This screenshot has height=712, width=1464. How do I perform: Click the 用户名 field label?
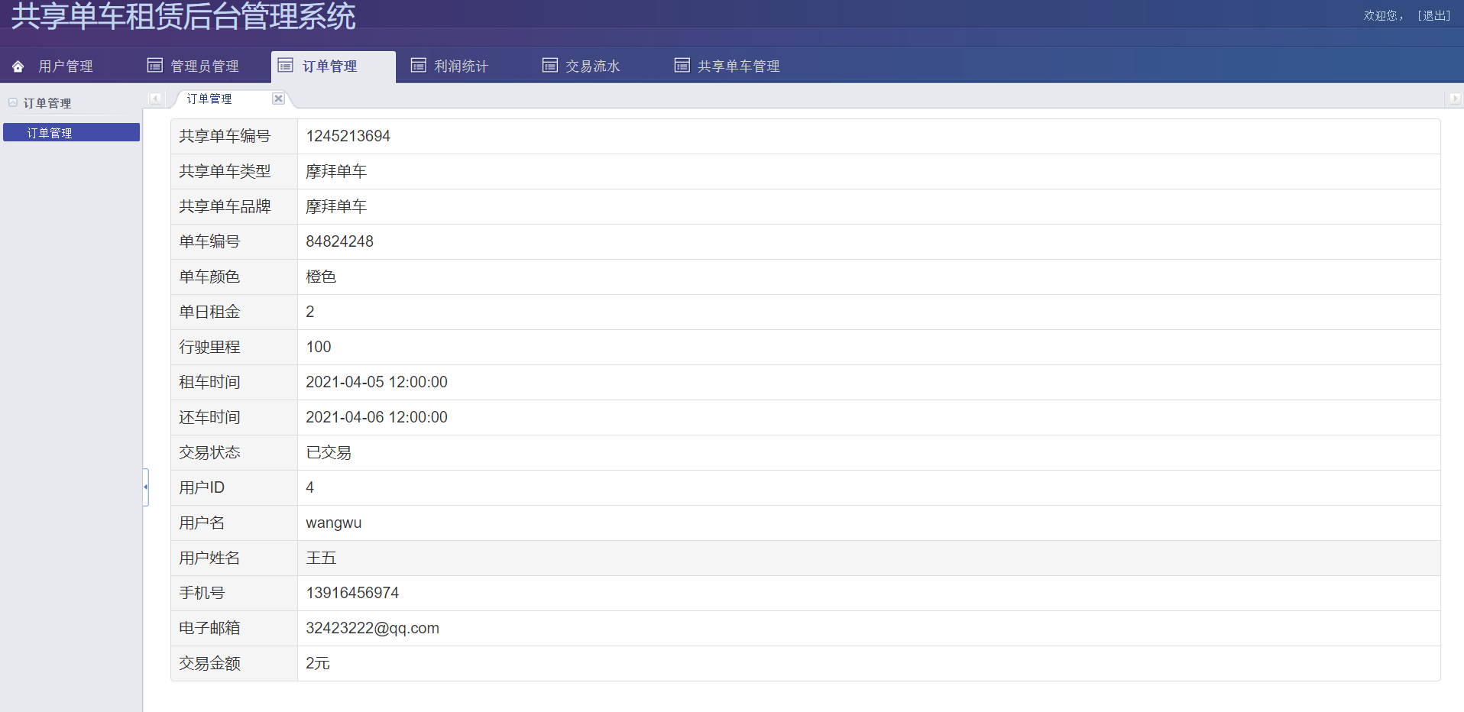coord(202,523)
